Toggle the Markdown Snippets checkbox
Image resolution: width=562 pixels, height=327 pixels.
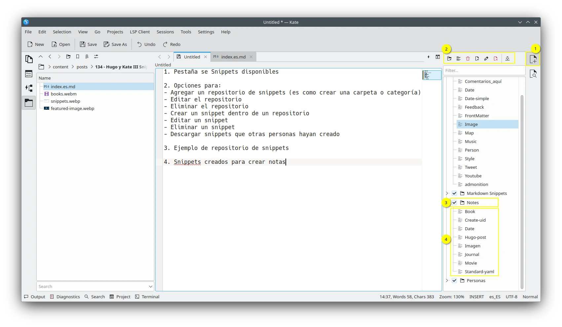(x=455, y=193)
